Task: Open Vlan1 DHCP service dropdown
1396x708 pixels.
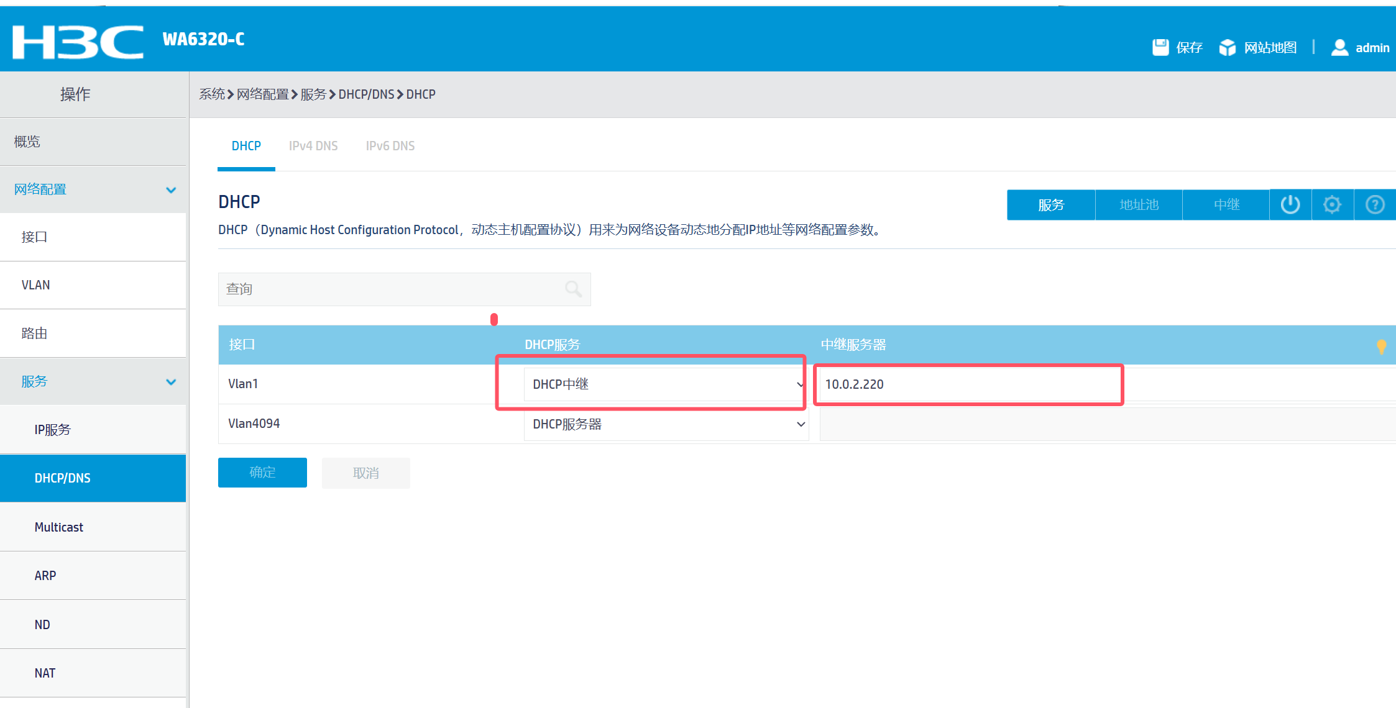Action: (665, 384)
